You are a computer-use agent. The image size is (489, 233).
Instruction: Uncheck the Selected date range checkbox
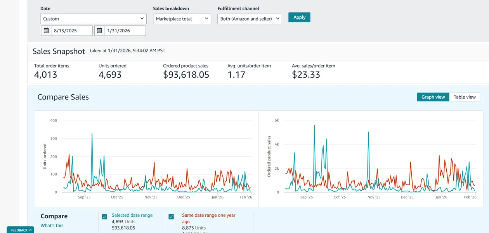pyautogui.click(x=104, y=217)
